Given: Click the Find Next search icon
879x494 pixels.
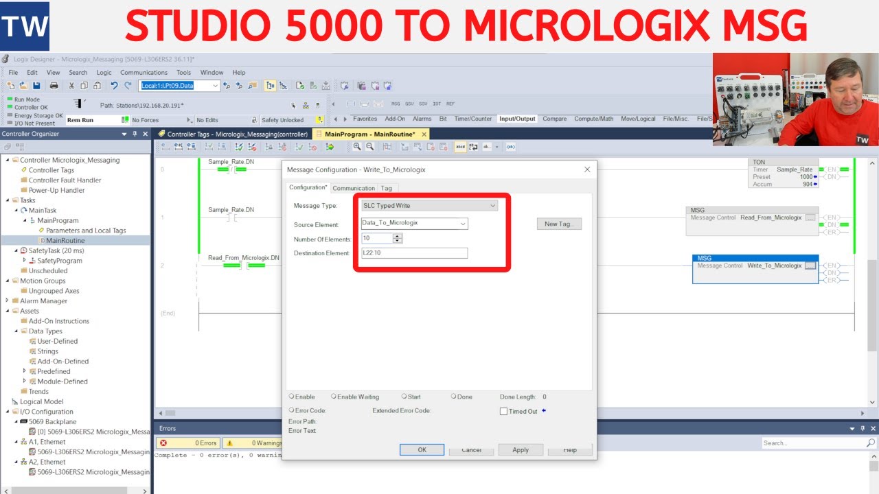Looking at the screenshot, I should click(x=238, y=86).
